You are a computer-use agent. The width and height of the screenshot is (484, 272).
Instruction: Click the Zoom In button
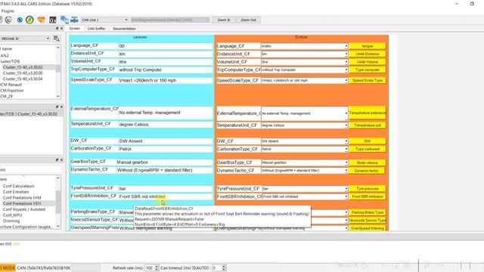[224, 20]
